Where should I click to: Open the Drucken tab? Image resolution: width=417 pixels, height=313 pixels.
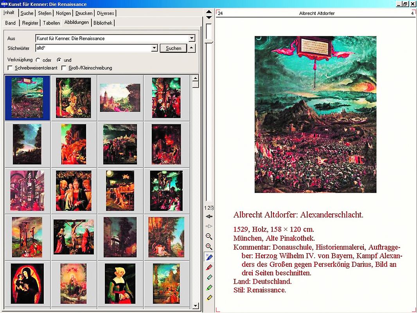click(84, 13)
